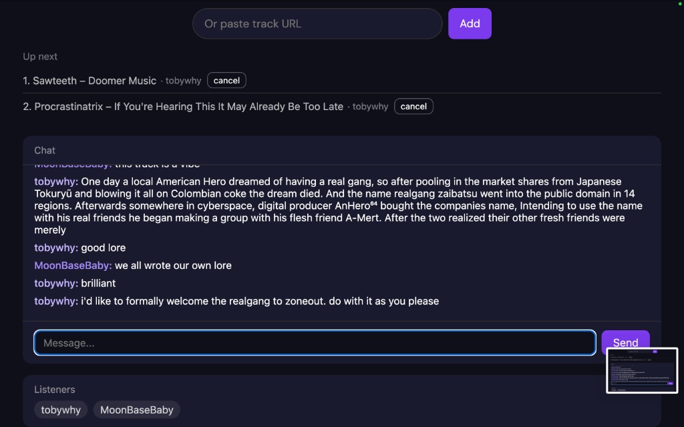Screen dimensions: 684x427
Task: Click the Listeners section heading
Action: pyautogui.click(x=55, y=390)
